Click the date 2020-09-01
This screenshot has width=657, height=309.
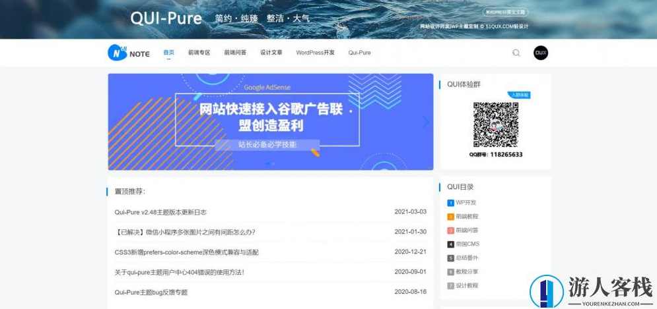pos(411,272)
